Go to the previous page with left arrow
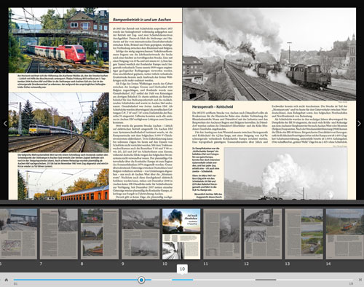 (5, 123)
